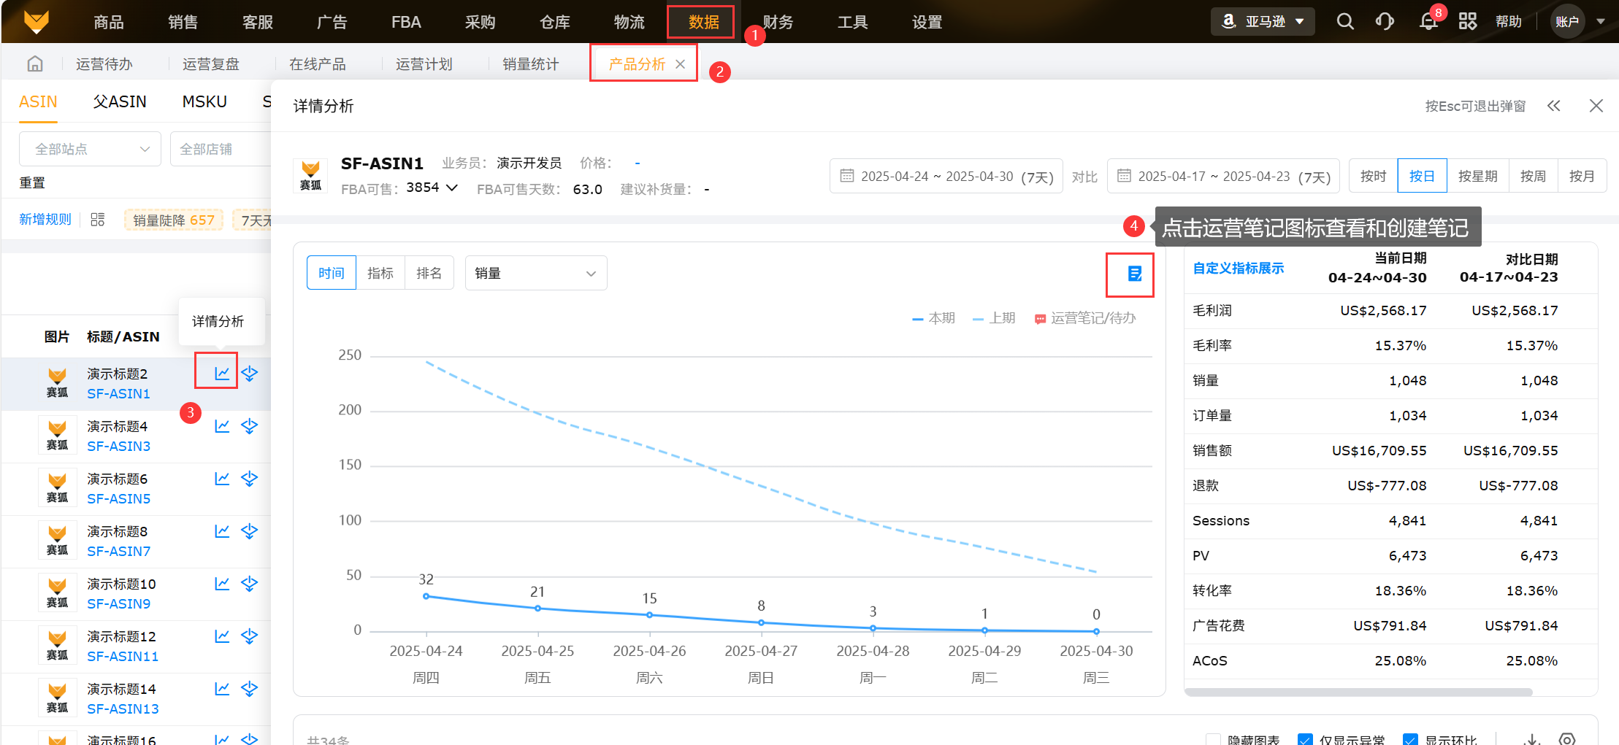Open the 财务 top menu
Image resolution: width=1619 pixels, height=745 pixels.
tap(778, 22)
